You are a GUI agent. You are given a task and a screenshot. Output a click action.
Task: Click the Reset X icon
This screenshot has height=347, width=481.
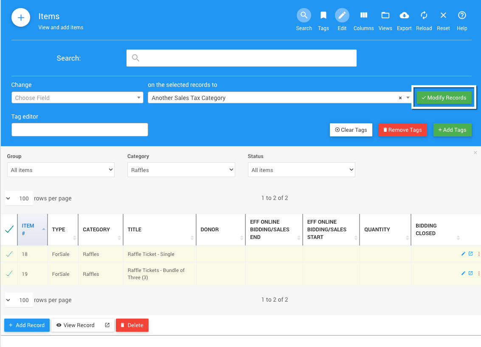pos(443,16)
